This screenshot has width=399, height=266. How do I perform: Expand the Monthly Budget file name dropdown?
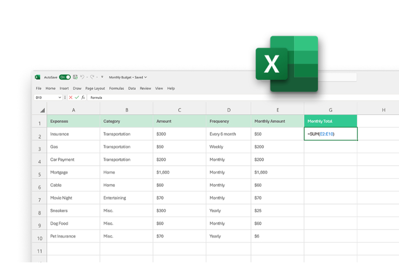[145, 77]
